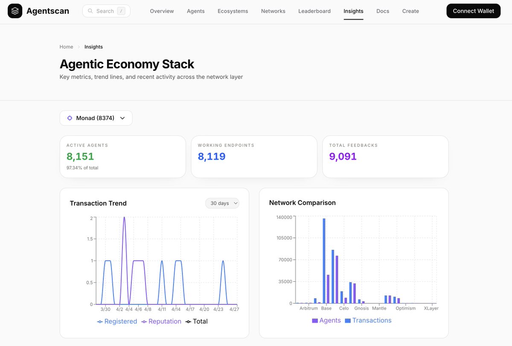Click the Transaction Trend chart title
The height and width of the screenshot is (346, 512).
pos(98,203)
